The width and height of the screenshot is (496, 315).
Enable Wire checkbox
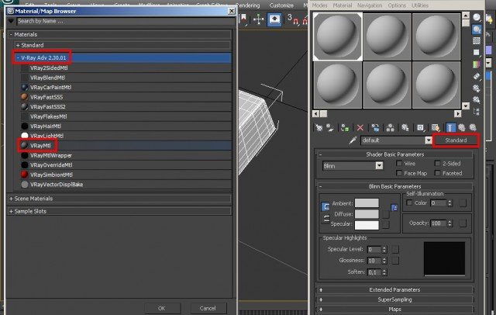(x=399, y=164)
